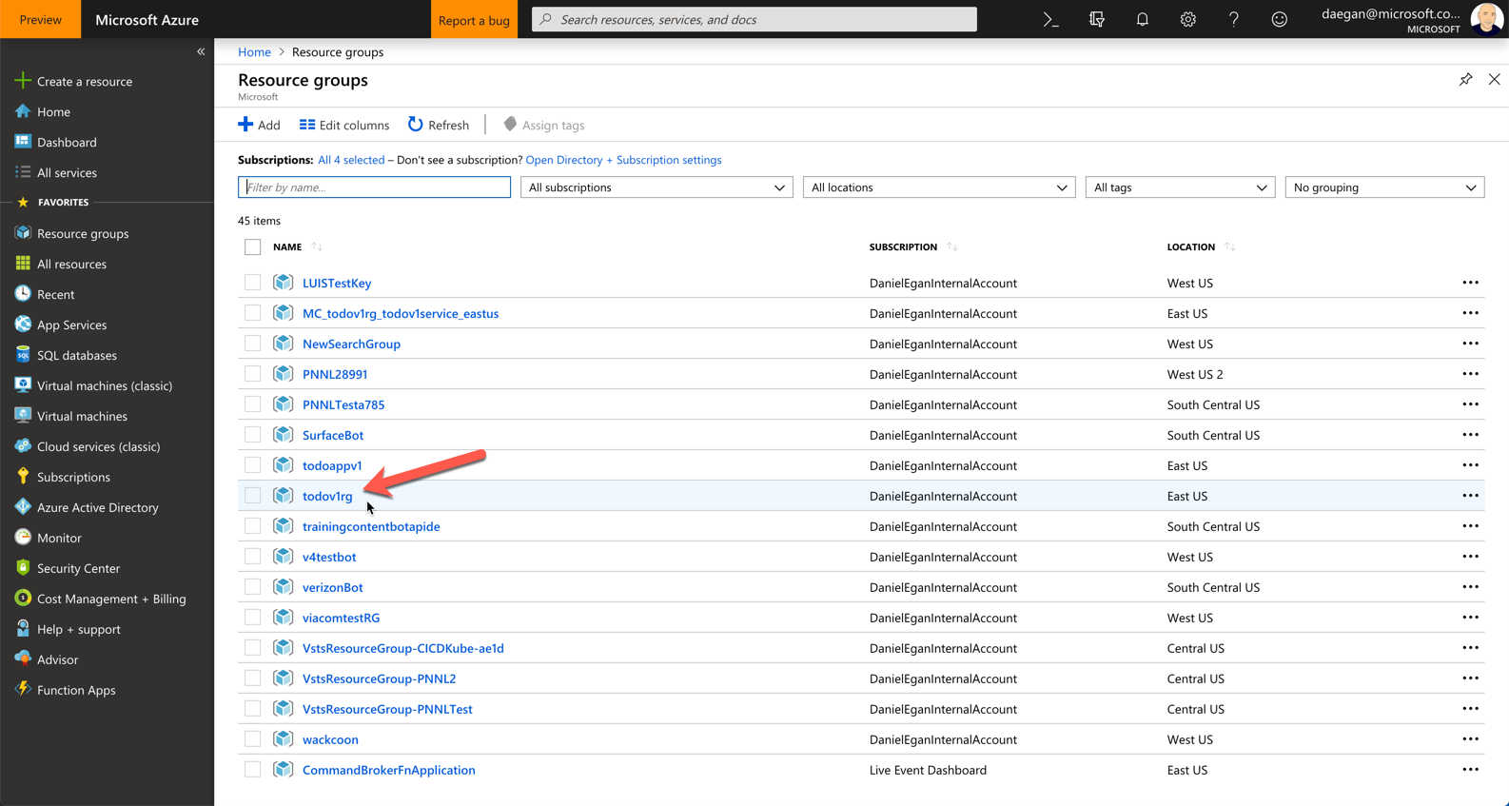Open Create a resource plus icon

[23, 81]
